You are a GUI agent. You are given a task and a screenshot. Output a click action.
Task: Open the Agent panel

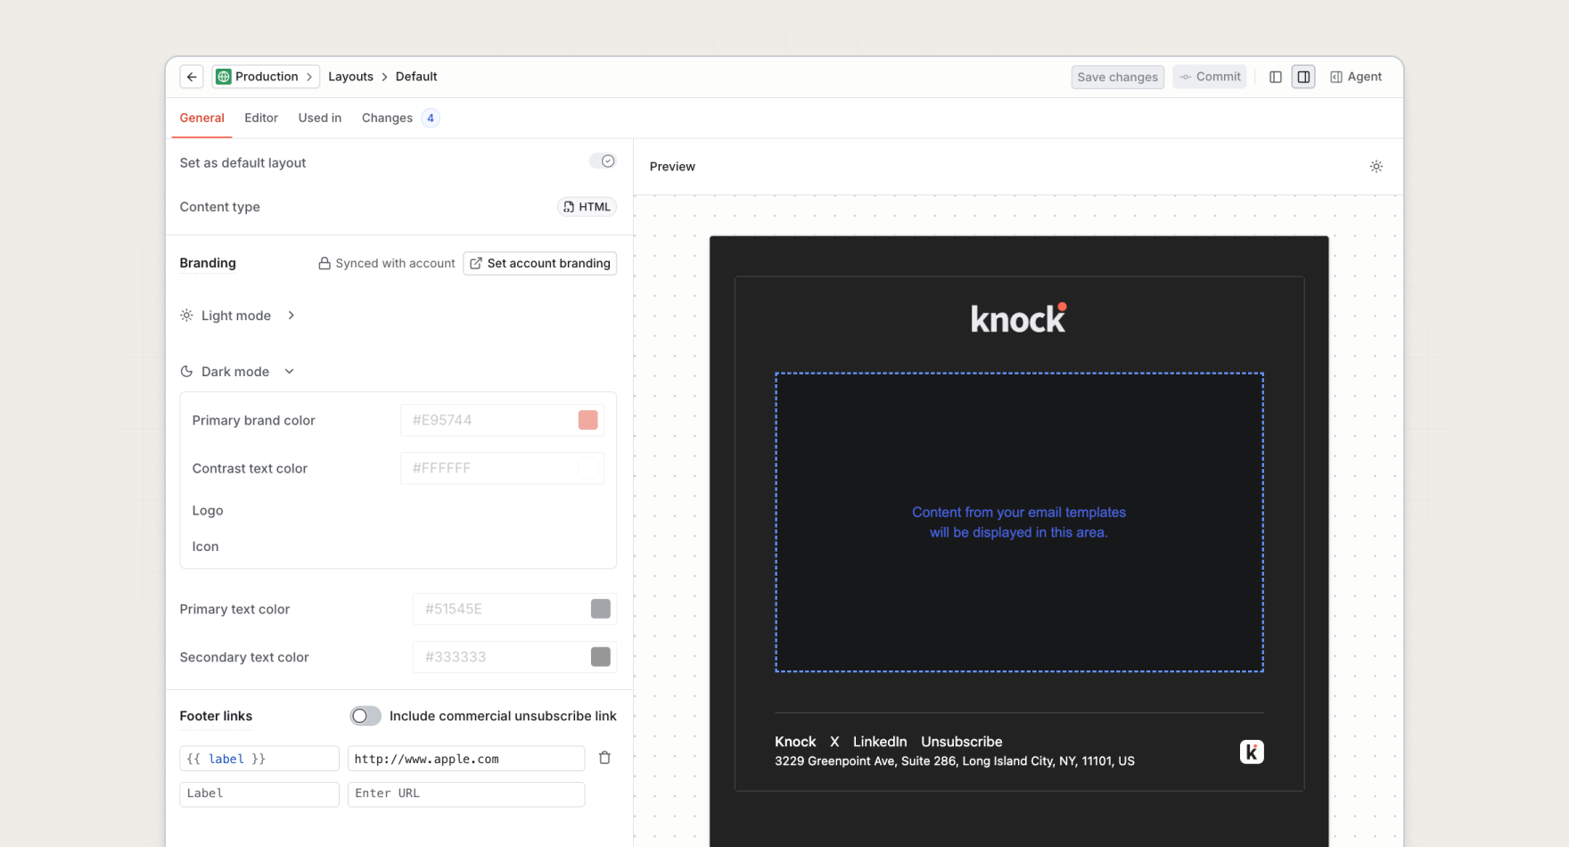tap(1356, 77)
